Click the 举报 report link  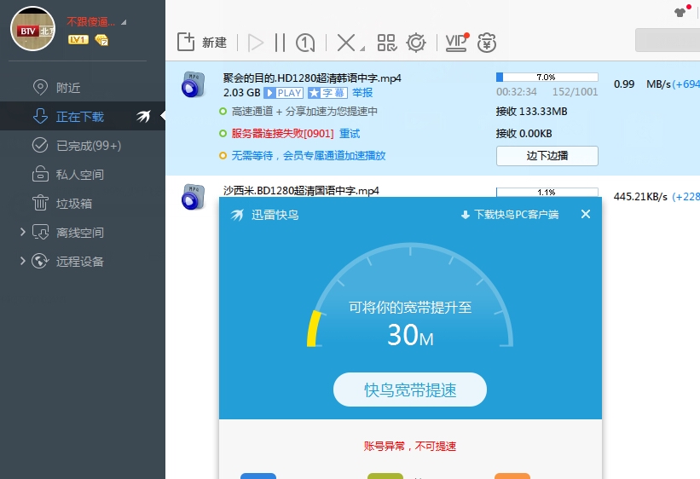tap(362, 92)
